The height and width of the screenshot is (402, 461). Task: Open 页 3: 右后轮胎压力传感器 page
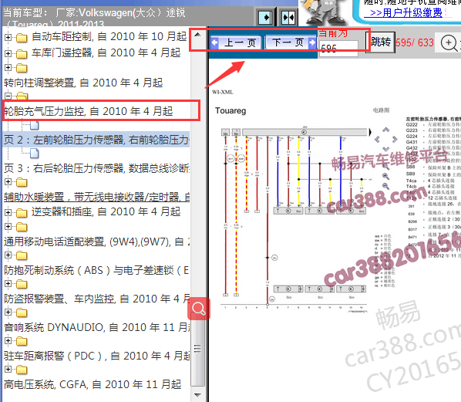tap(96, 168)
